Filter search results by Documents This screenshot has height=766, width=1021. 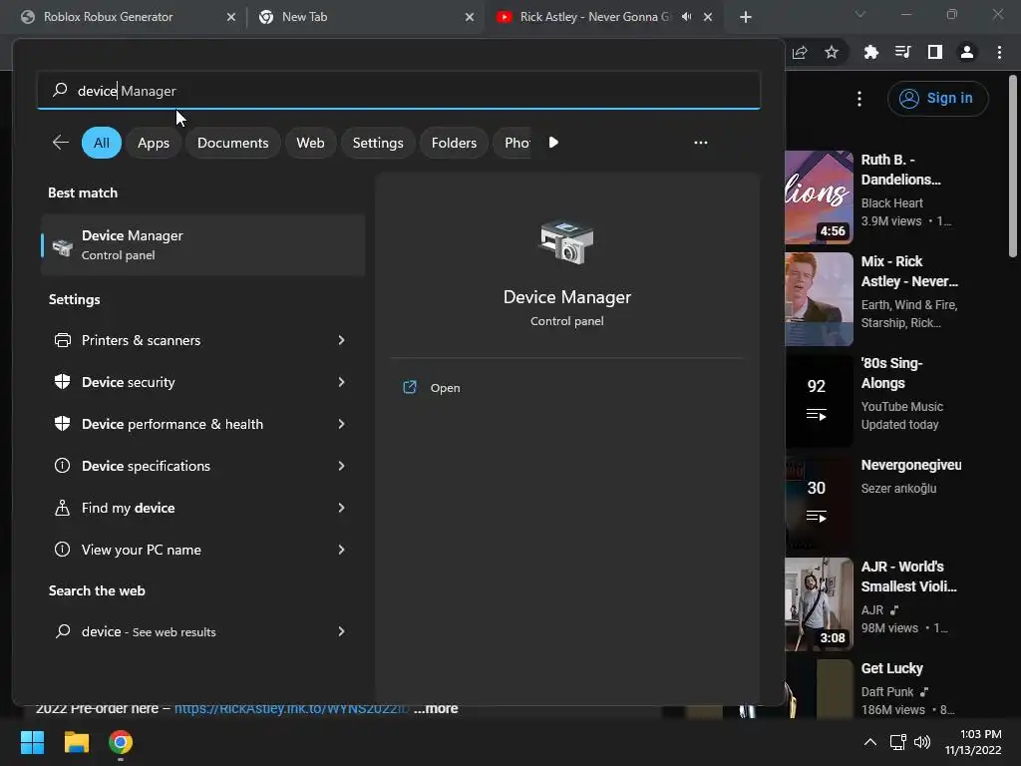click(232, 143)
